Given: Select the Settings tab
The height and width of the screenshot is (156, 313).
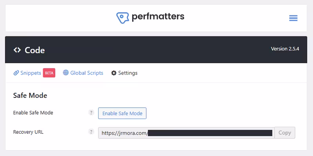Looking at the screenshot, I should coord(128,73).
